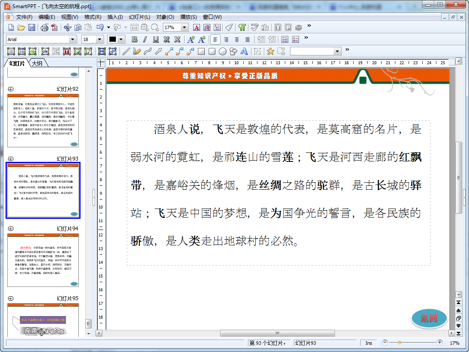Export to PDF icon
The width and height of the screenshot is (469, 352).
click(x=54, y=28)
